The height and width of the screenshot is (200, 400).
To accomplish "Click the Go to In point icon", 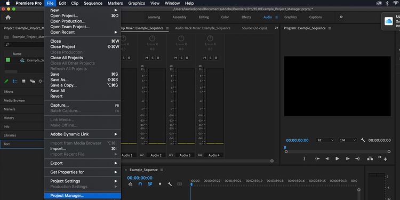I will (317, 159).
